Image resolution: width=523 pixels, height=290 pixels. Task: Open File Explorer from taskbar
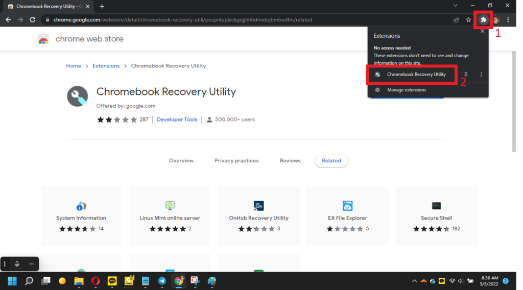coord(79,281)
